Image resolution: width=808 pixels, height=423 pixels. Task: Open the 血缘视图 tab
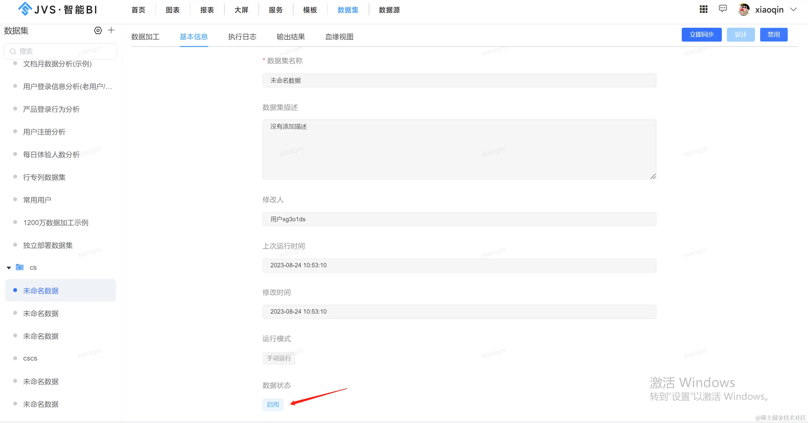[x=339, y=37]
